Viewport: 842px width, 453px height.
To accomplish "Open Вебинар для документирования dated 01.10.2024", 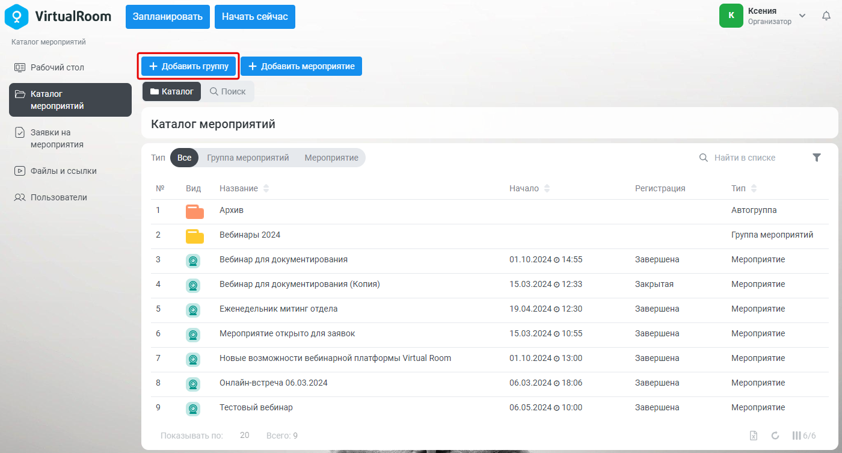I will click(283, 259).
